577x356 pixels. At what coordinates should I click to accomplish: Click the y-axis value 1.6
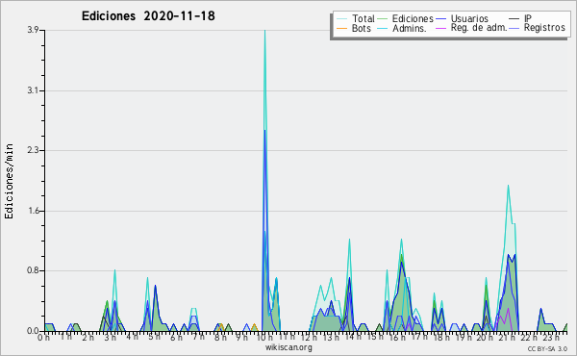point(33,211)
